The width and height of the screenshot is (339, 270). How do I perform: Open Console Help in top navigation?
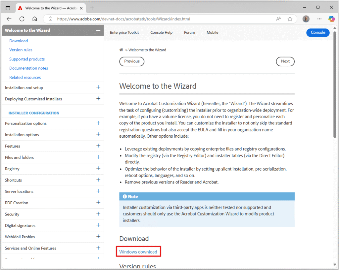pyautogui.click(x=161, y=32)
